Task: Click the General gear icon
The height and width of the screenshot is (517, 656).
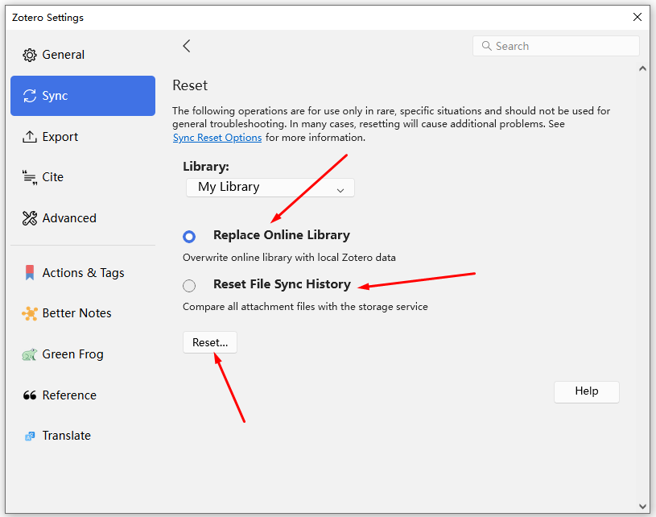Action: [x=30, y=55]
